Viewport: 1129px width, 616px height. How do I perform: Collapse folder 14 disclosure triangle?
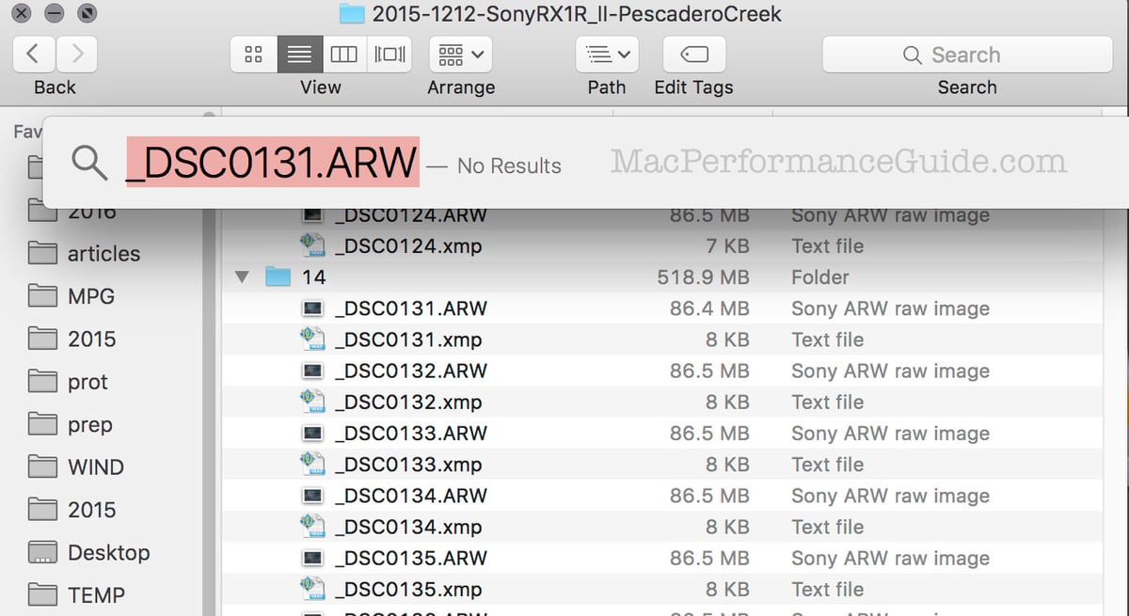243,277
